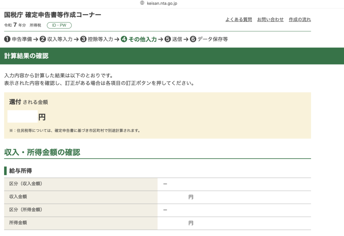Click the keisan.nta.go.jp URL text
344x236 pixels.
tap(162, 3)
